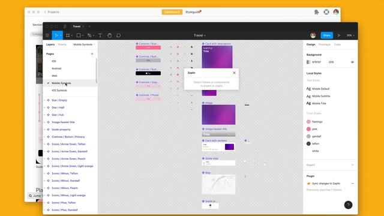Click Sync changes to Zeplin plugin
This screenshot has height=216, width=384.
(x=326, y=183)
